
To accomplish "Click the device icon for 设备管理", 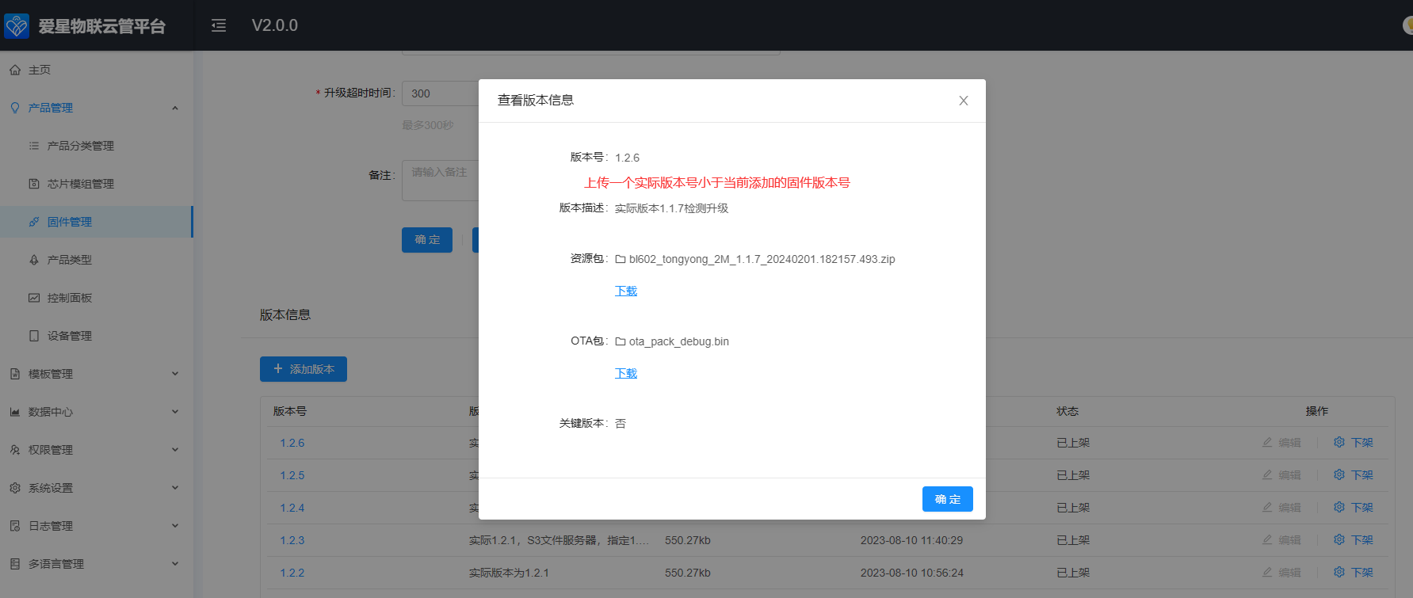I will coord(34,336).
